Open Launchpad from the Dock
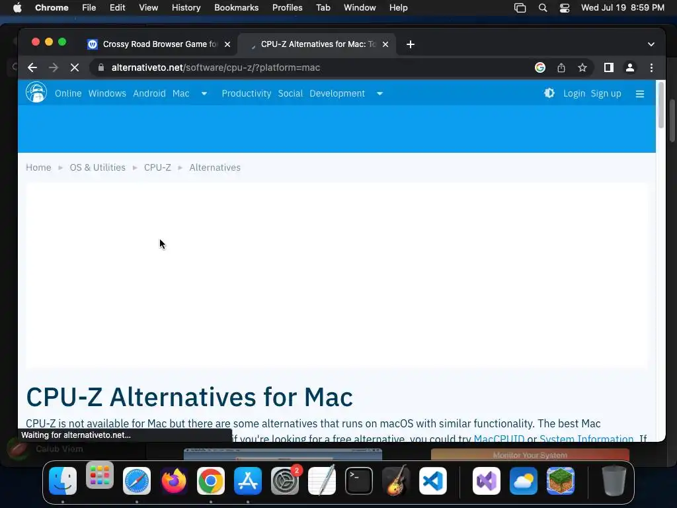The image size is (677, 508). 100,475
